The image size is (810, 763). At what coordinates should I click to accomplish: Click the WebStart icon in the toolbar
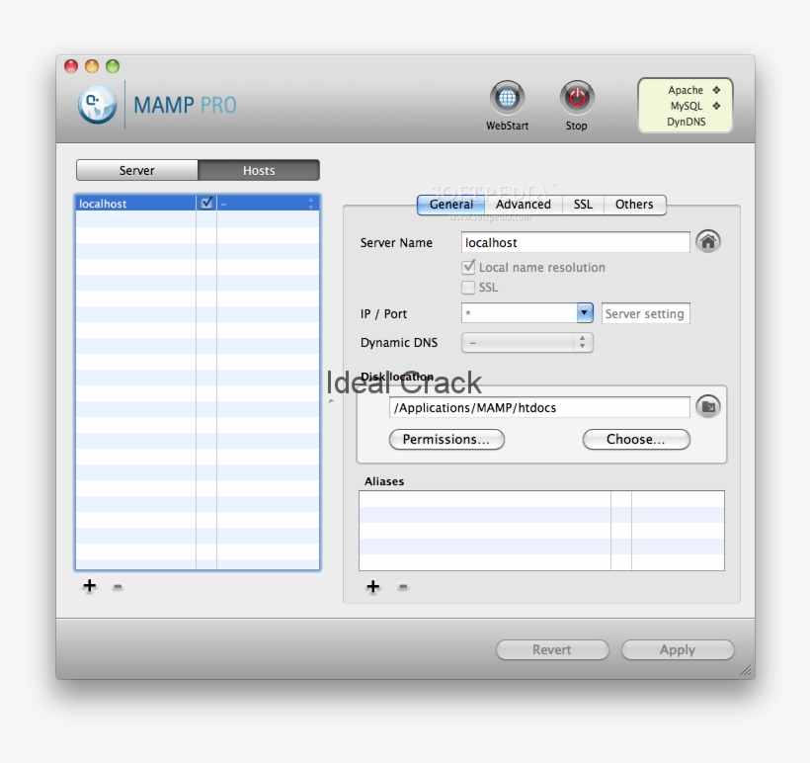pyautogui.click(x=507, y=99)
